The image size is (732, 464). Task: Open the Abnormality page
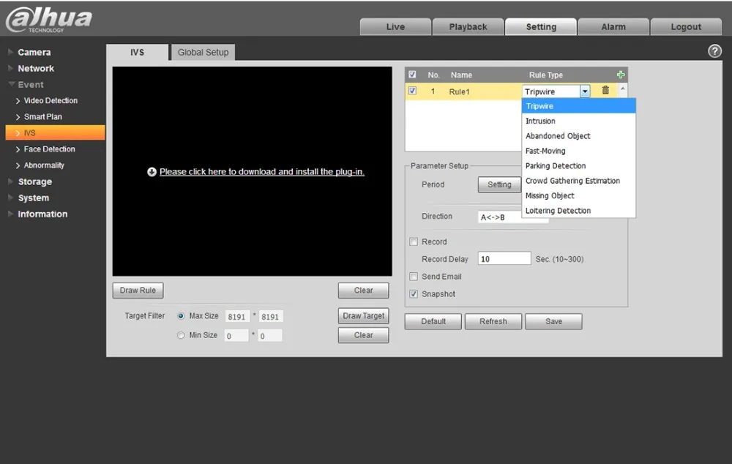pyautogui.click(x=44, y=165)
